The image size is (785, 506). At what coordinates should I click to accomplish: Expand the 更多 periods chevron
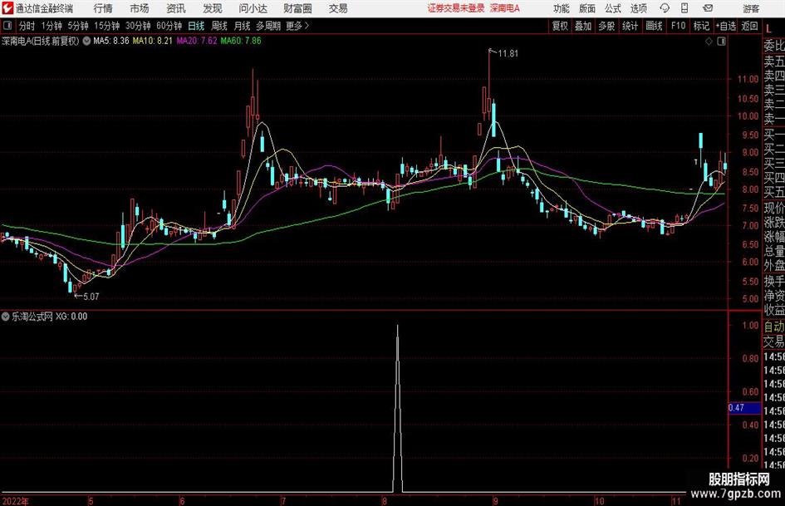[x=307, y=26]
